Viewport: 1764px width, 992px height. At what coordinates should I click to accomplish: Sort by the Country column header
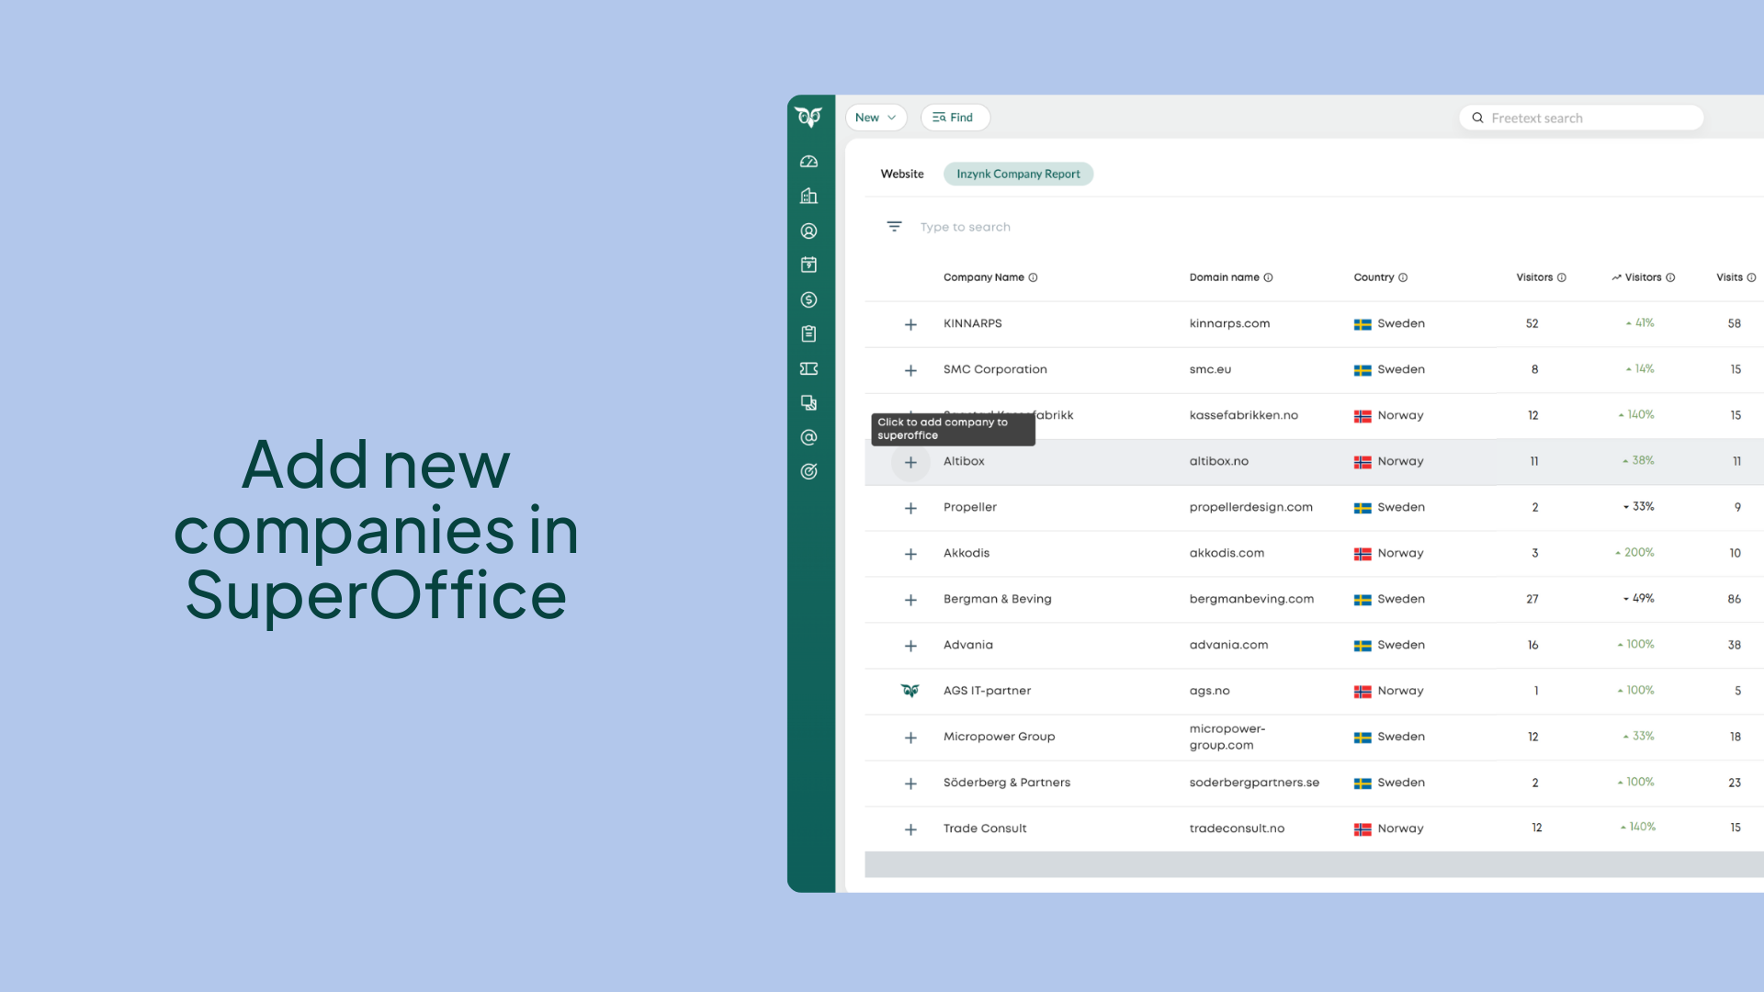[x=1374, y=277]
